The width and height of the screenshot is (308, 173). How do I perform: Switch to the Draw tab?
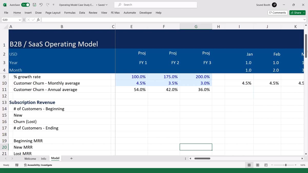coord(38,13)
